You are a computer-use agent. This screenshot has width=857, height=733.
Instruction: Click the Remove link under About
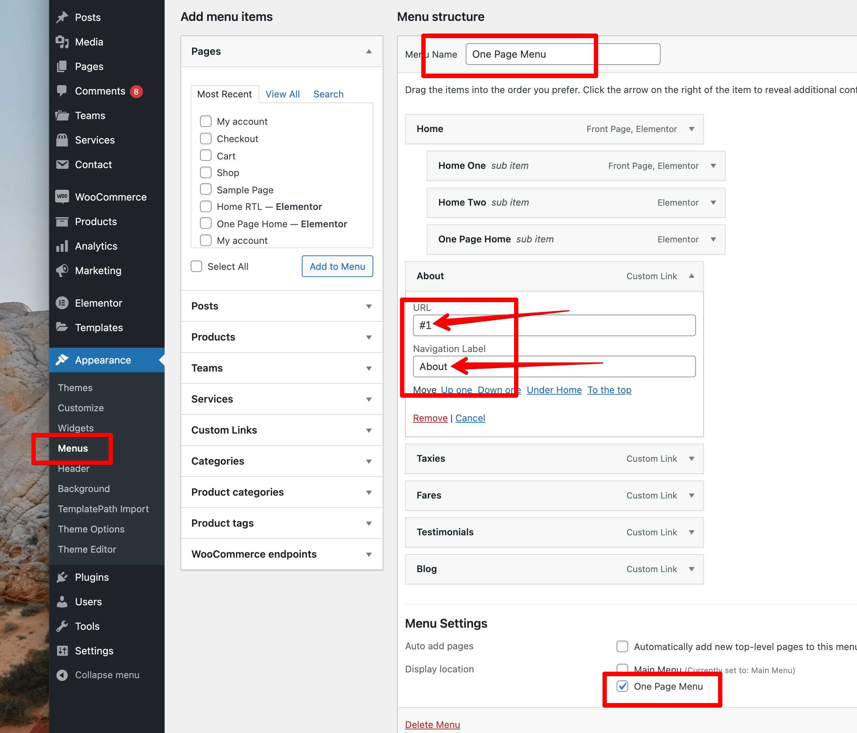[x=430, y=418]
